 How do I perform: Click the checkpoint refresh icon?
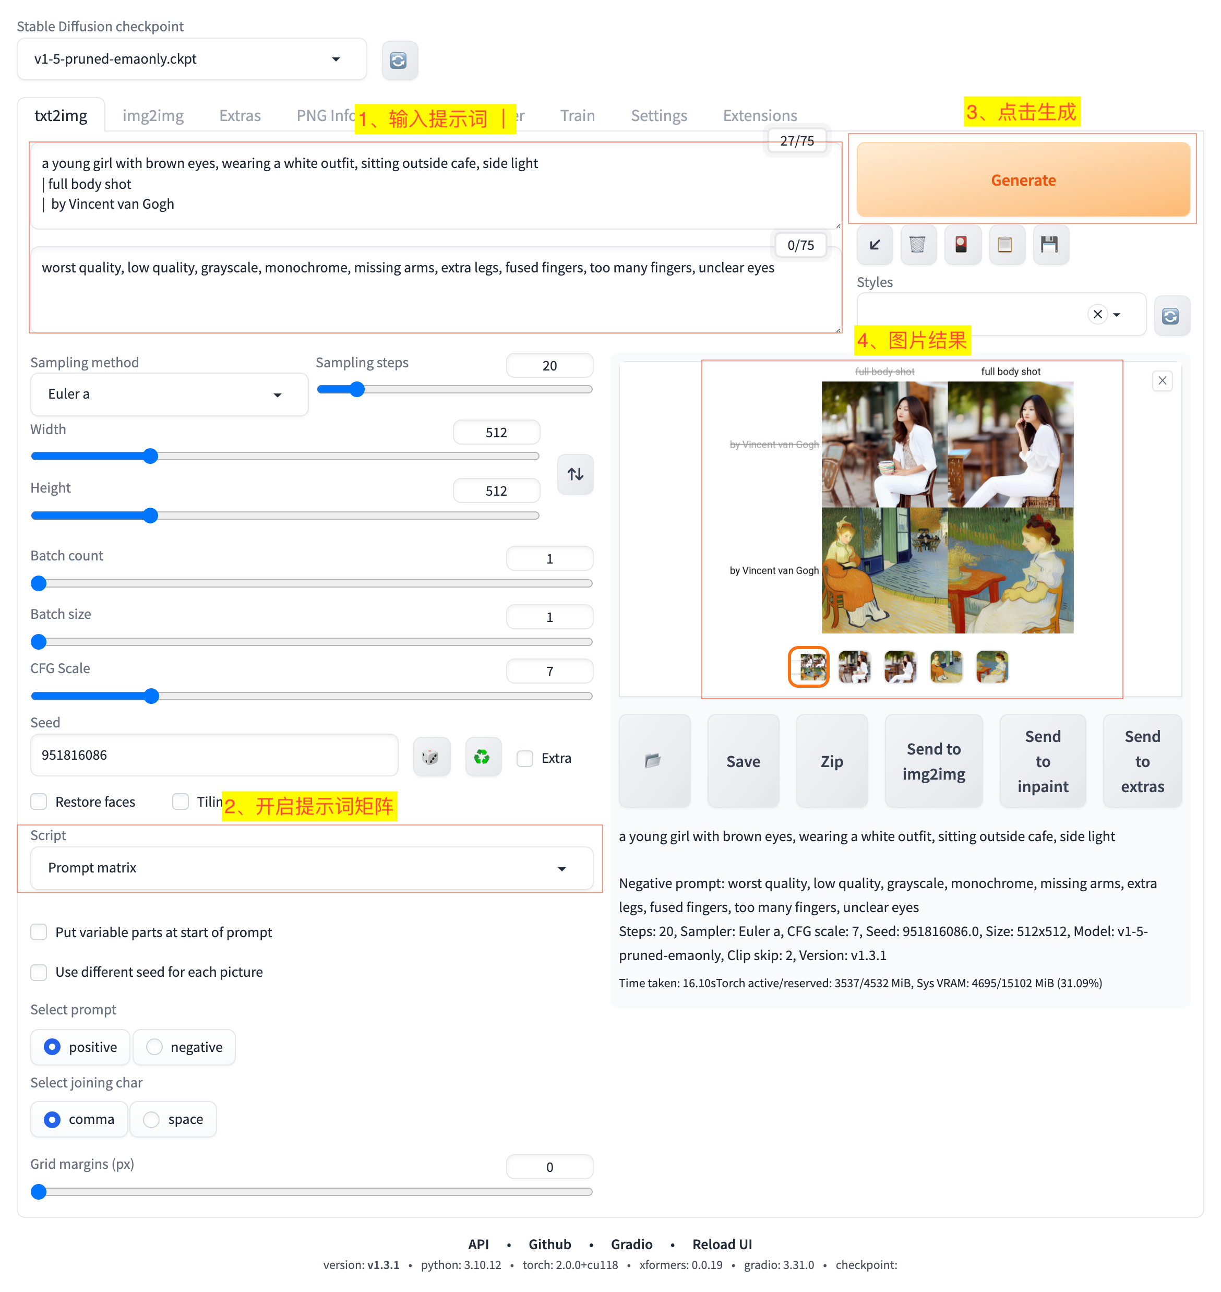(x=399, y=61)
